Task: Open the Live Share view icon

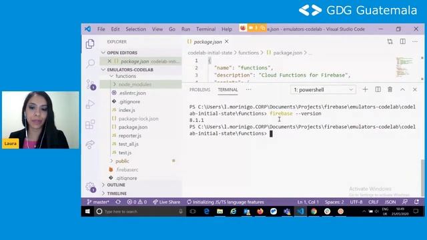Action: pyautogui.click(x=90, y=144)
